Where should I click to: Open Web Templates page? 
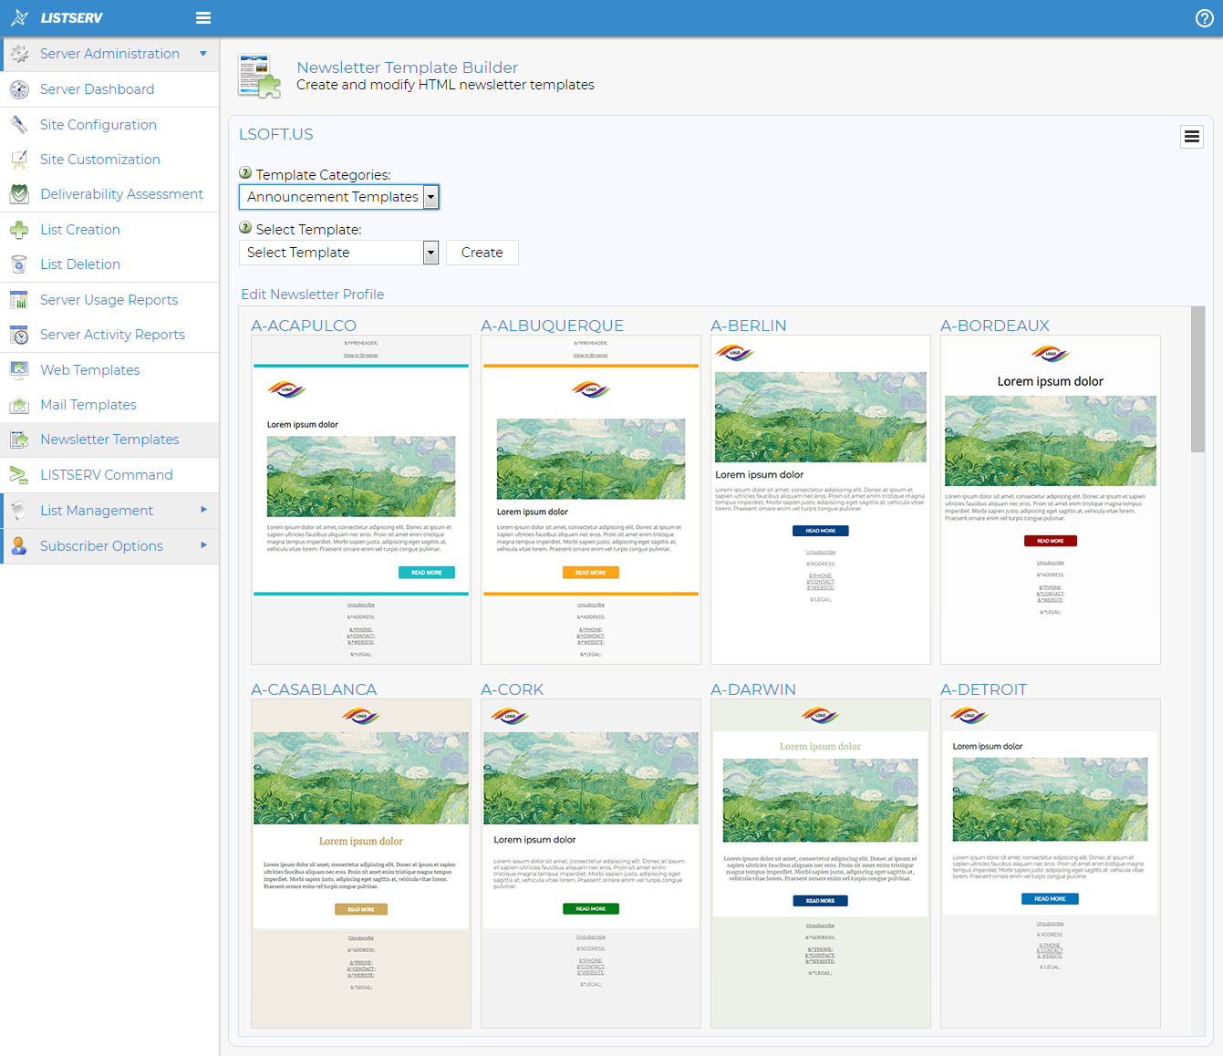[90, 370]
